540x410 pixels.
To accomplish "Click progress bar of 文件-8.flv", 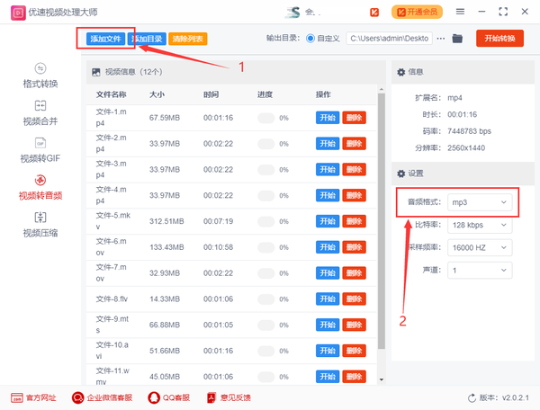I will pos(265,299).
